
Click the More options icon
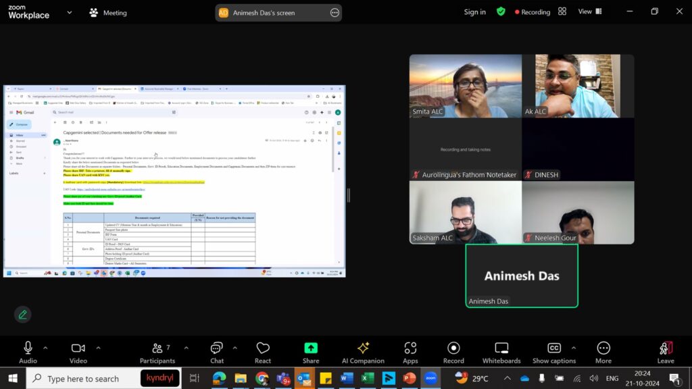pyautogui.click(x=603, y=352)
